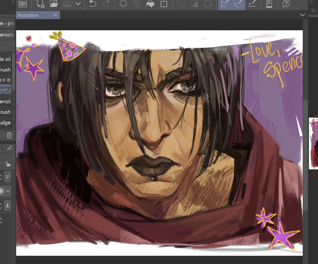Adjust stepper beside the download-arrow button
The image size is (318, 264).
click(x=1, y=206)
